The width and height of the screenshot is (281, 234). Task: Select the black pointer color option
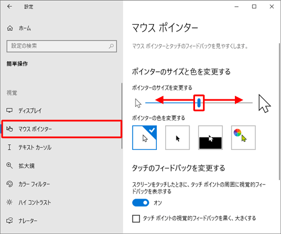coord(178,137)
